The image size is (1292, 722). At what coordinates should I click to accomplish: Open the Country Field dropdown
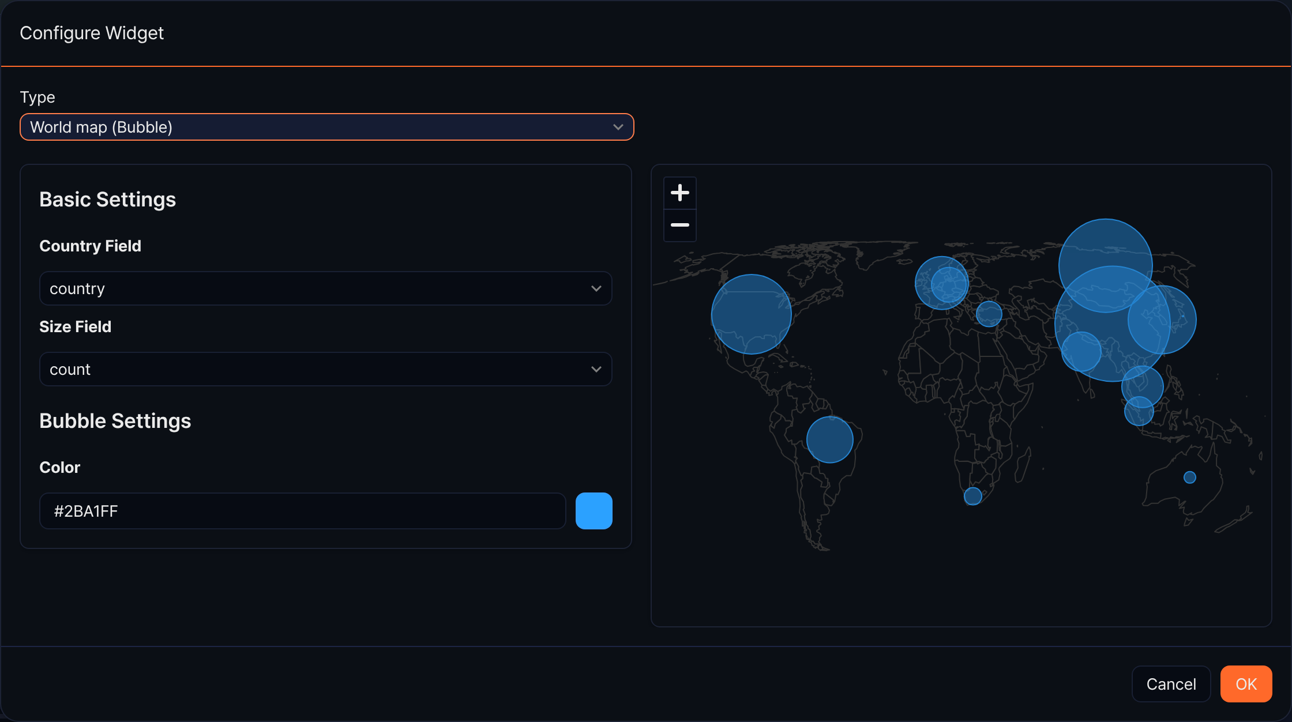coord(325,288)
